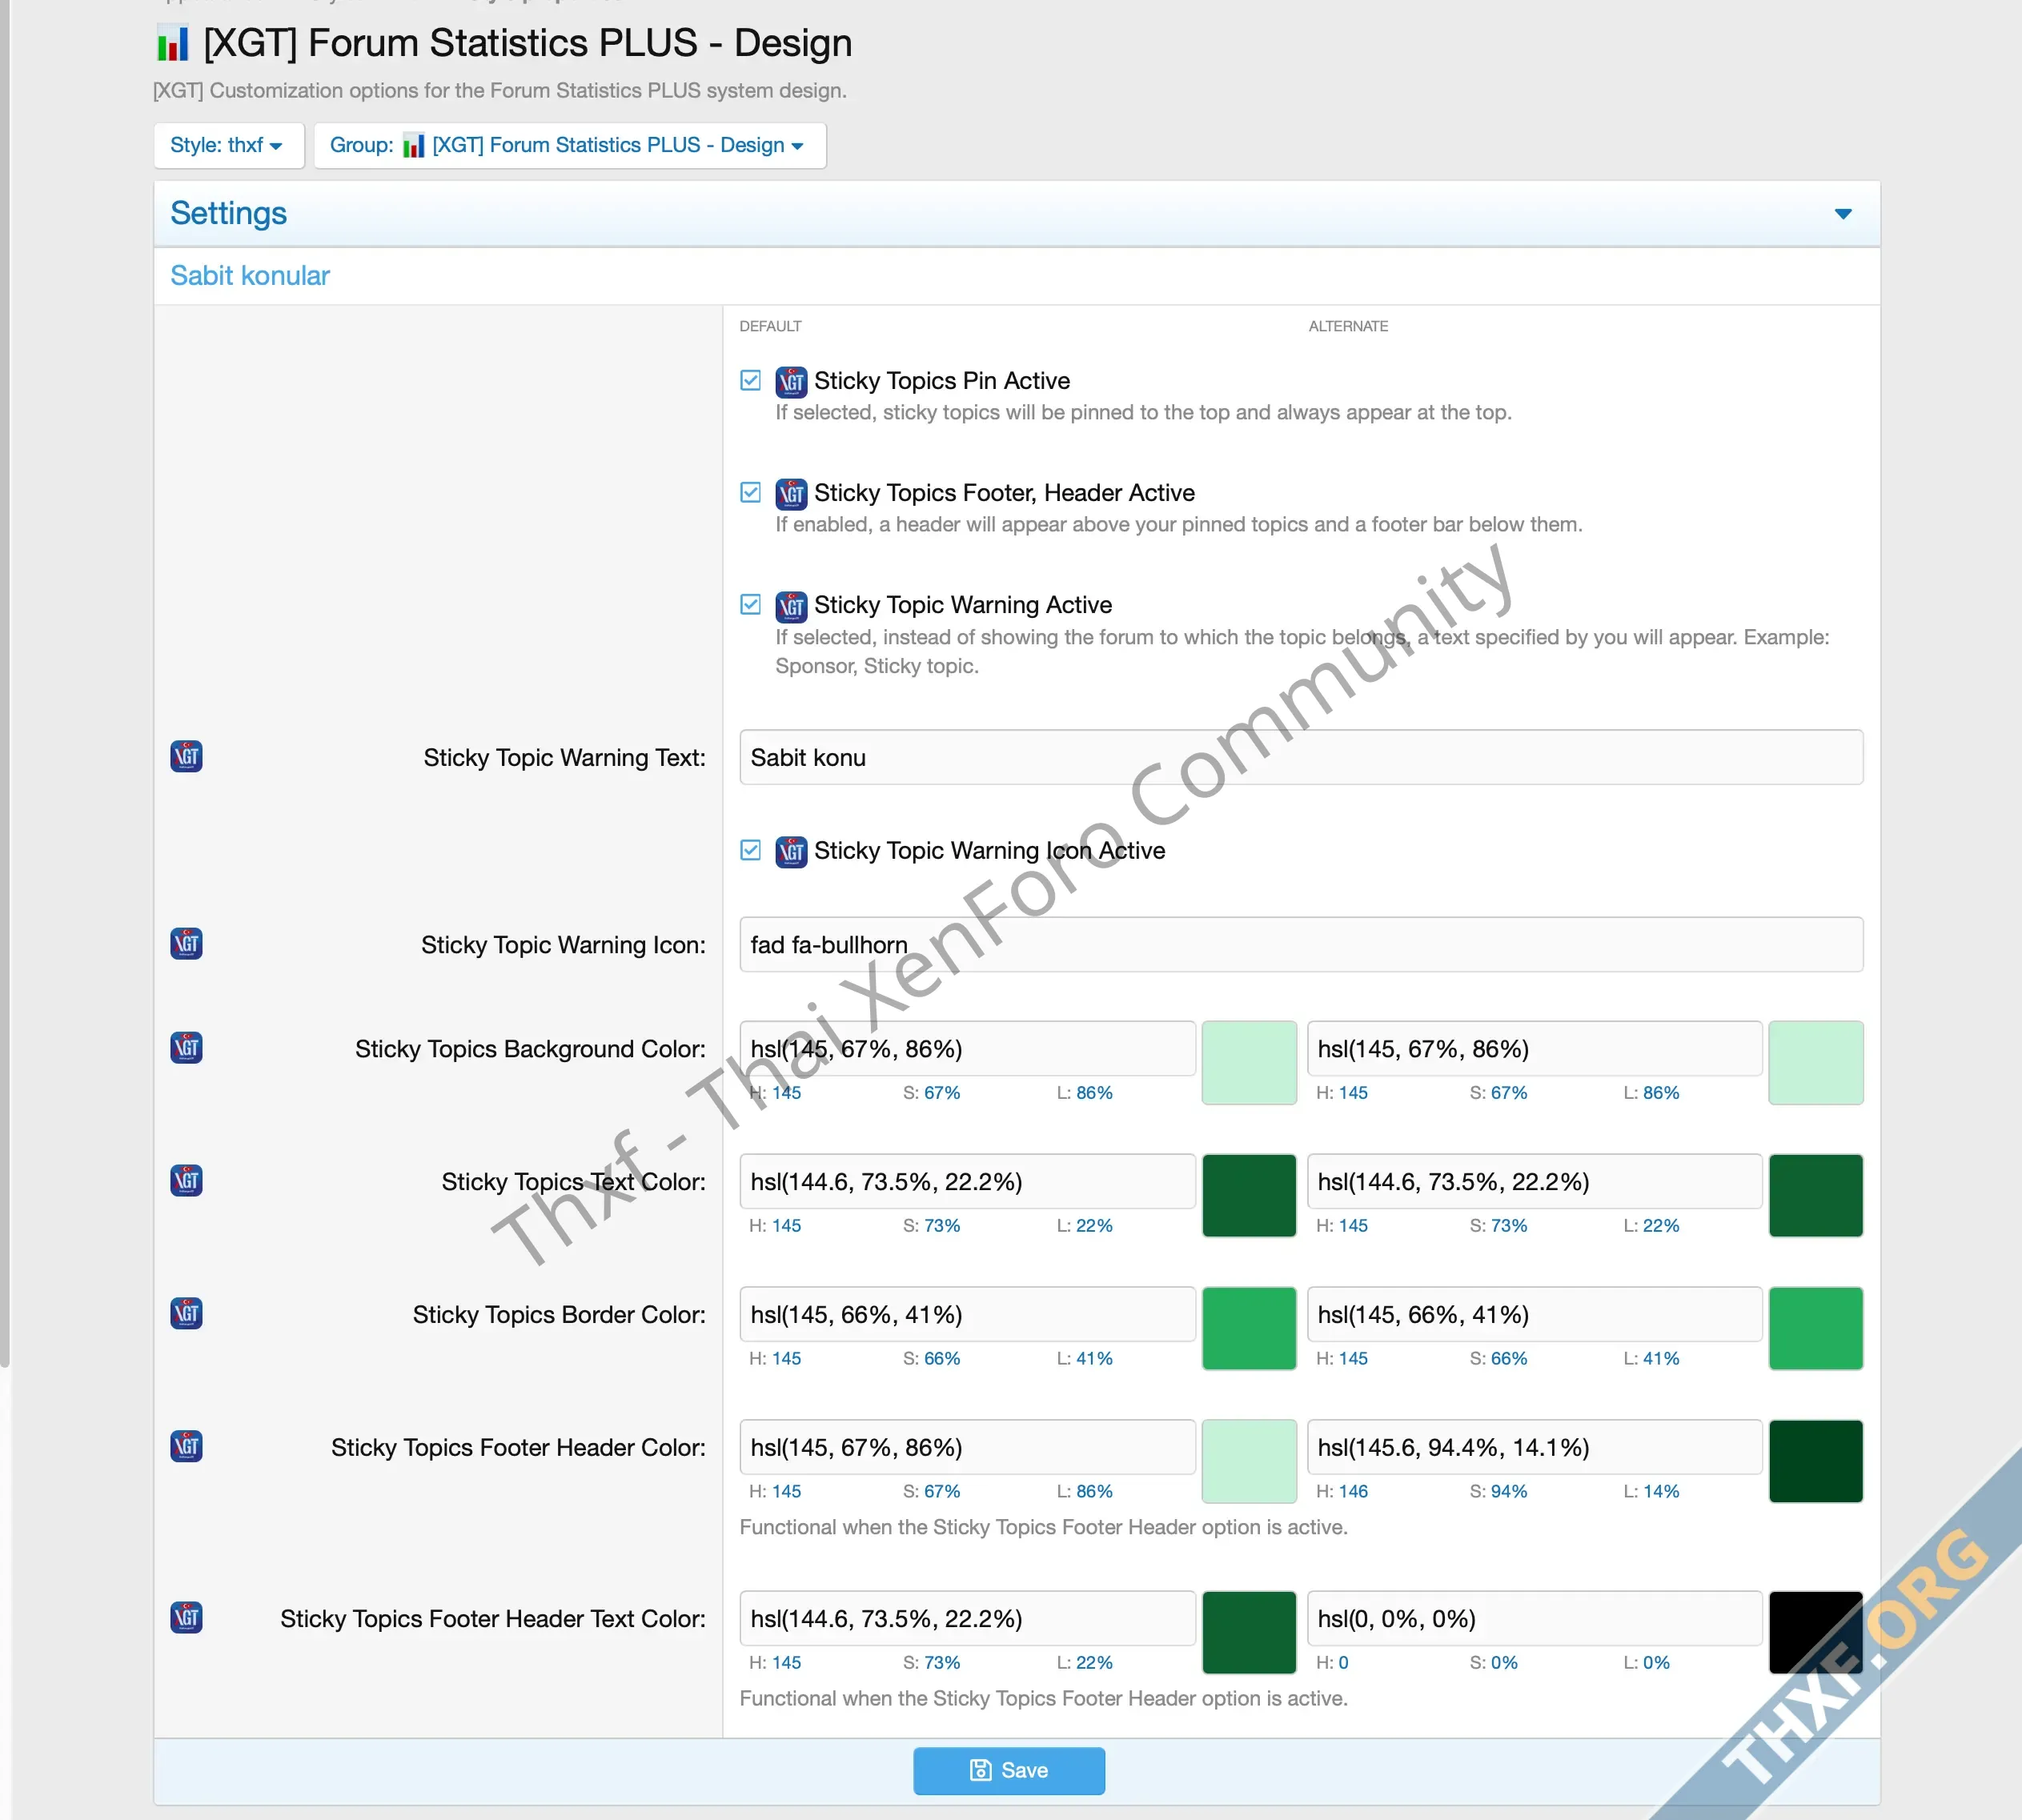Click default Background Color hsl field
Screen dimensions: 2022x1820
point(967,1048)
